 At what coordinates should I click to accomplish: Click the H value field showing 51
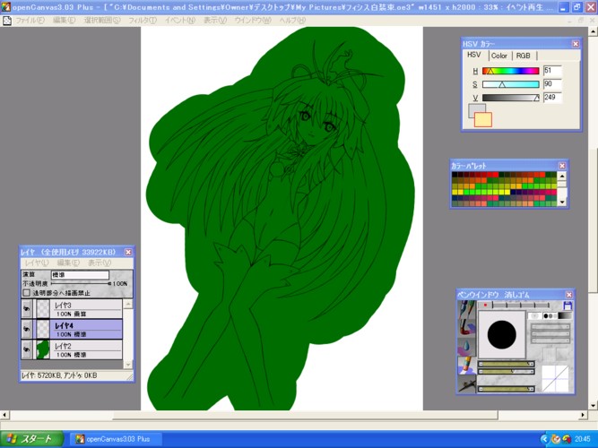(x=552, y=71)
